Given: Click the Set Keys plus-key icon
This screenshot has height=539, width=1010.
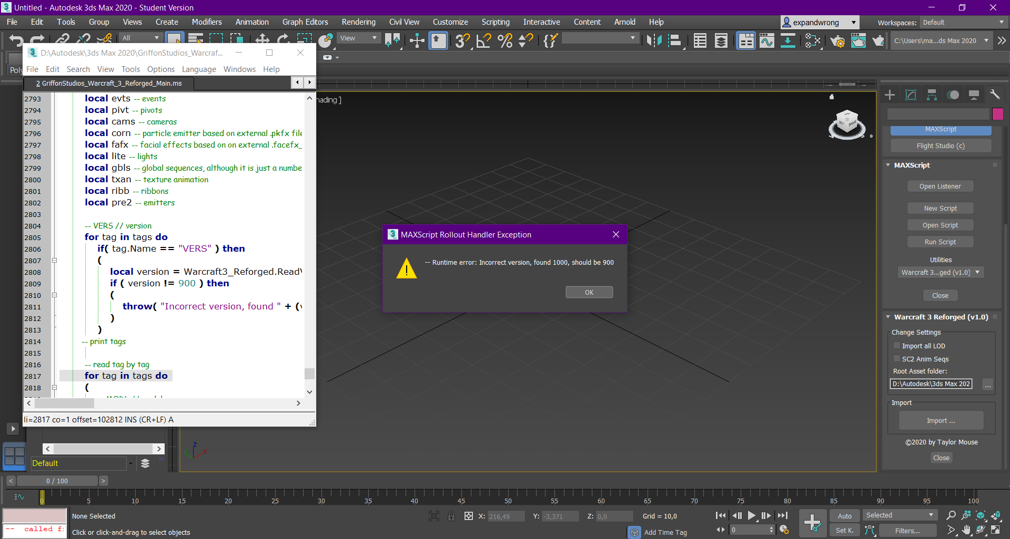Looking at the screenshot, I should pyautogui.click(x=812, y=523).
